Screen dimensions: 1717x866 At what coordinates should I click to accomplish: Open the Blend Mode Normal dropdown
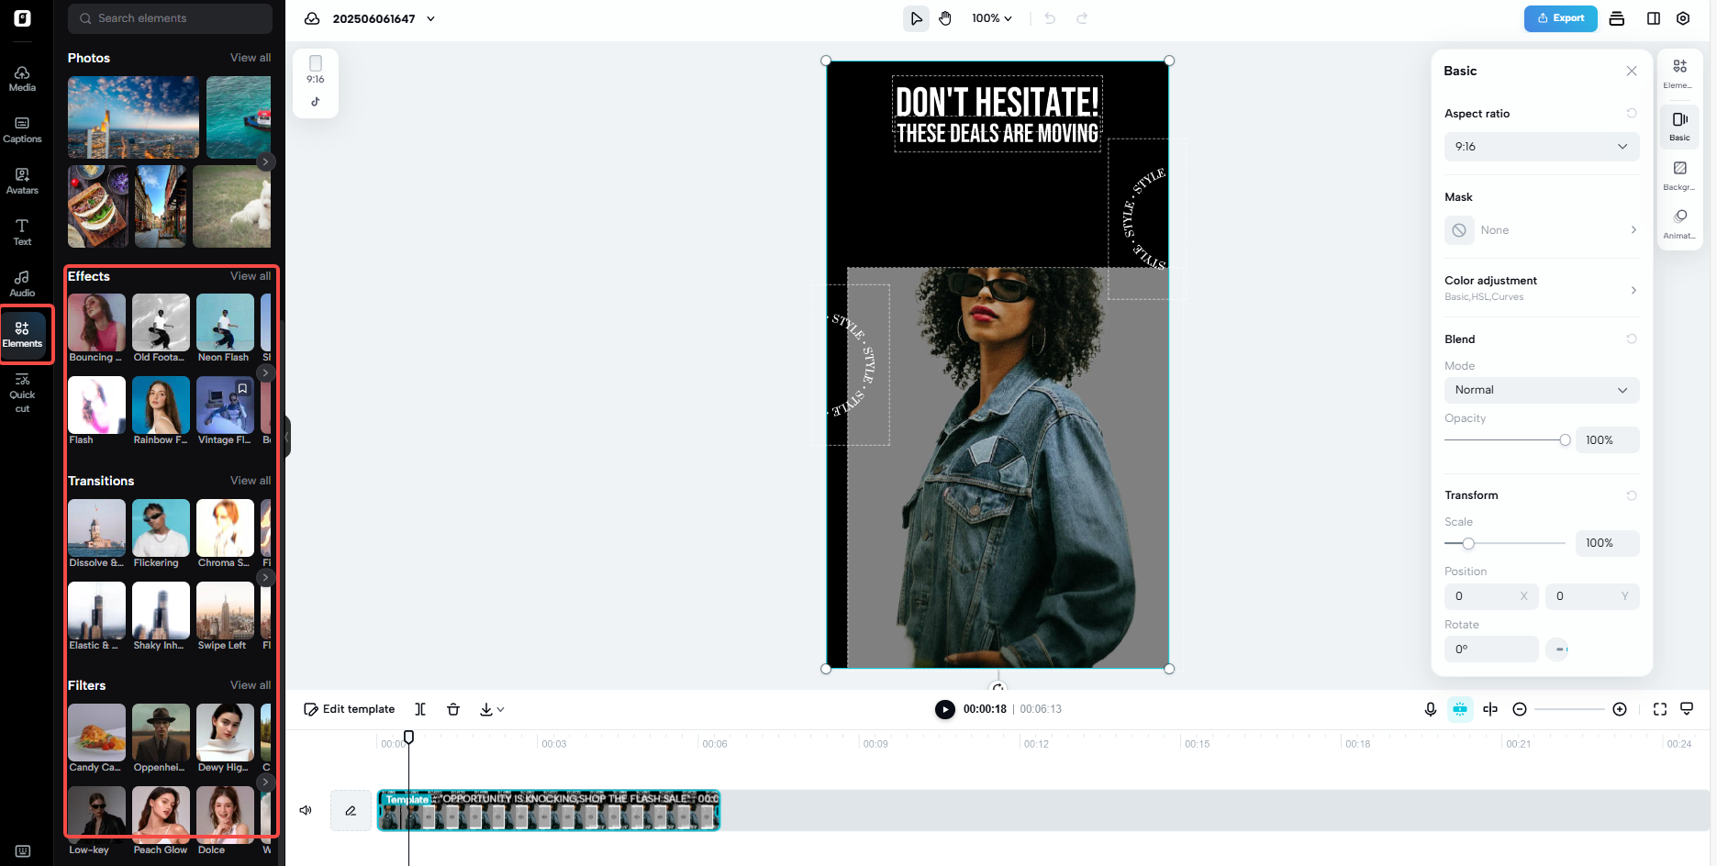point(1542,390)
